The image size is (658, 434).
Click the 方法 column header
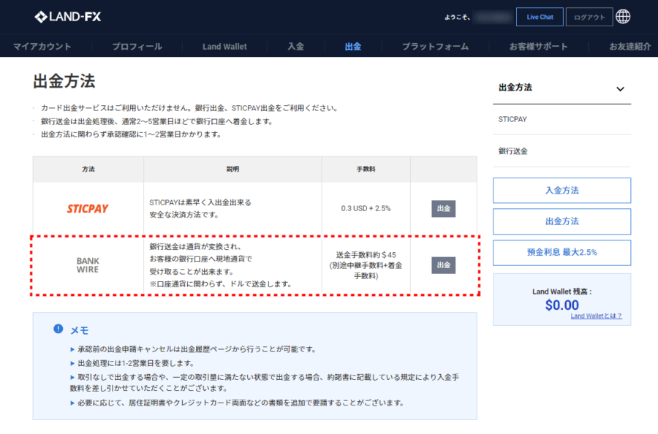coord(88,169)
